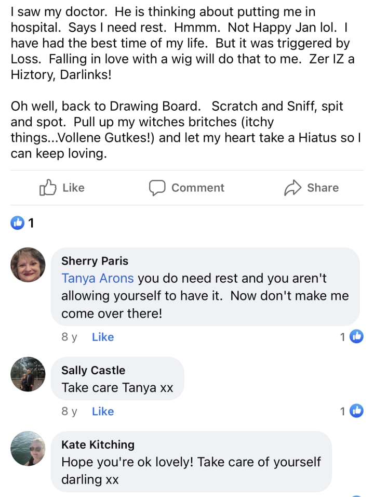
Task: Open Sally Castle's profile from her name
Action: coord(93,370)
